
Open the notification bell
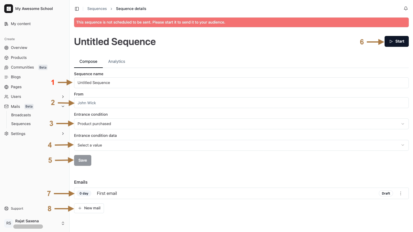[406, 8]
